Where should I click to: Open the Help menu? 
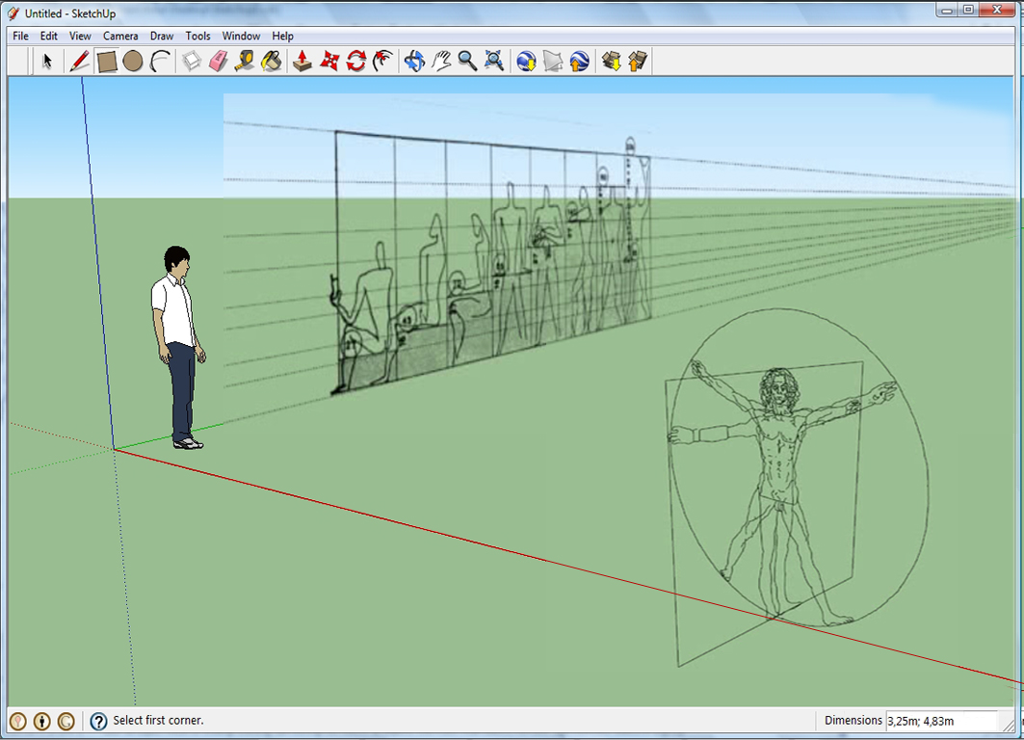click(x=283, y=36)
